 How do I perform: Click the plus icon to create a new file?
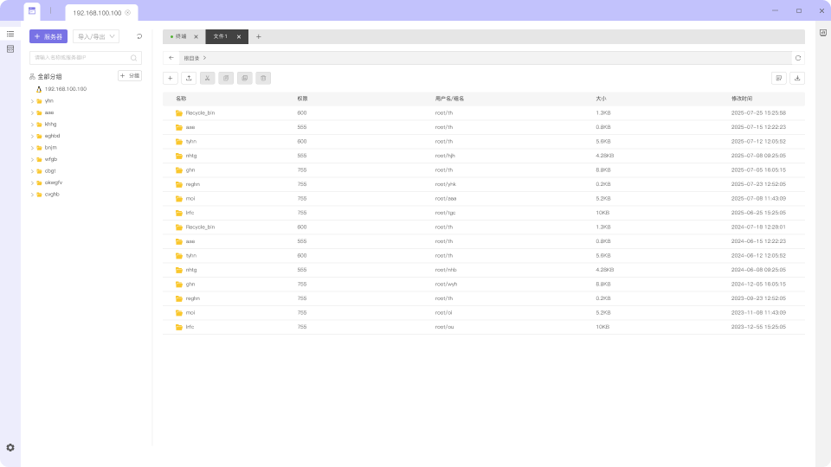[171, 78]
